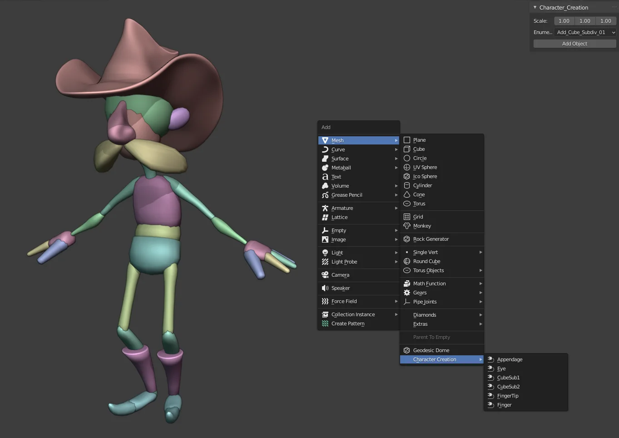Select the Armature icon
Viewport: 619px width, 438px height.
(x=325, y=208)
